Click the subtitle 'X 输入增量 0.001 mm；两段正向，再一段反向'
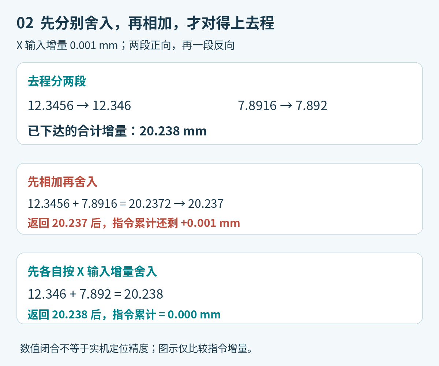Image resolution: width=439 pixels, height=366 pixels. (x=125, y=46)
